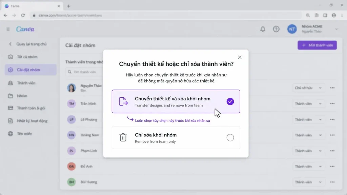The image size is (347, 195).
Task: Click TM avatar of Trần Minh
Action: click(x=72, y=104)
